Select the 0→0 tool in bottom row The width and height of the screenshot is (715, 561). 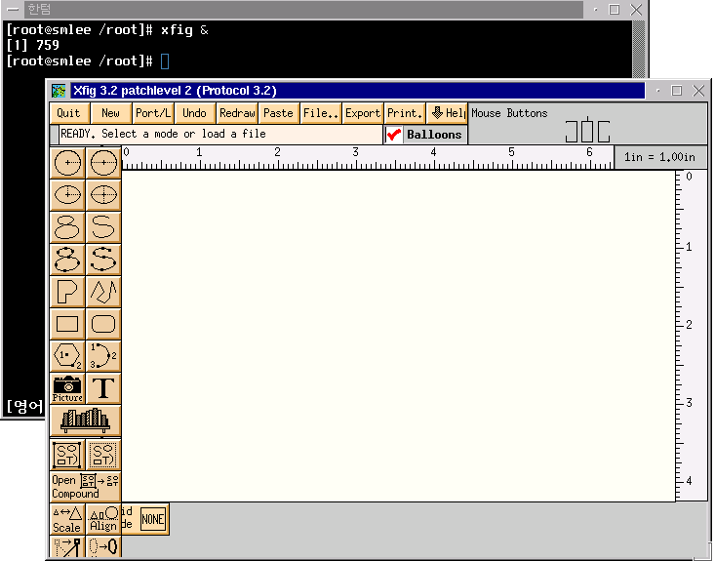point(103,546)
